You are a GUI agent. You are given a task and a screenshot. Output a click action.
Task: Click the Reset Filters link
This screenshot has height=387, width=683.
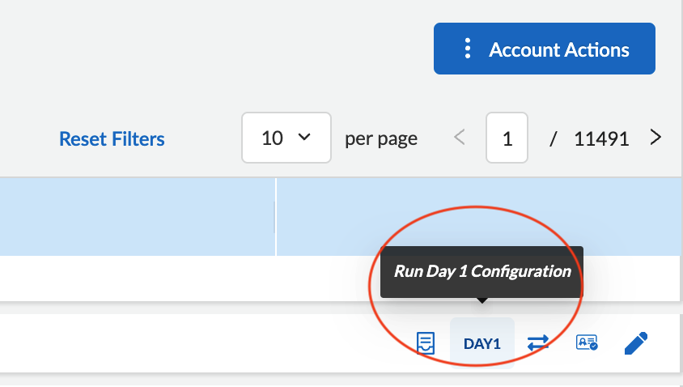pyautogui.click(x=112, y=139)
